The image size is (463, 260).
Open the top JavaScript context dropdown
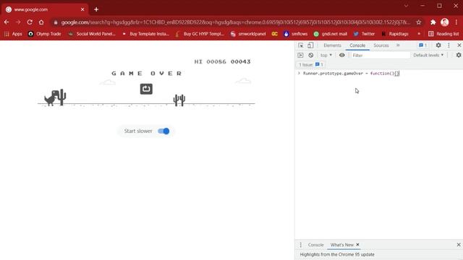click(x=326, y=55)
